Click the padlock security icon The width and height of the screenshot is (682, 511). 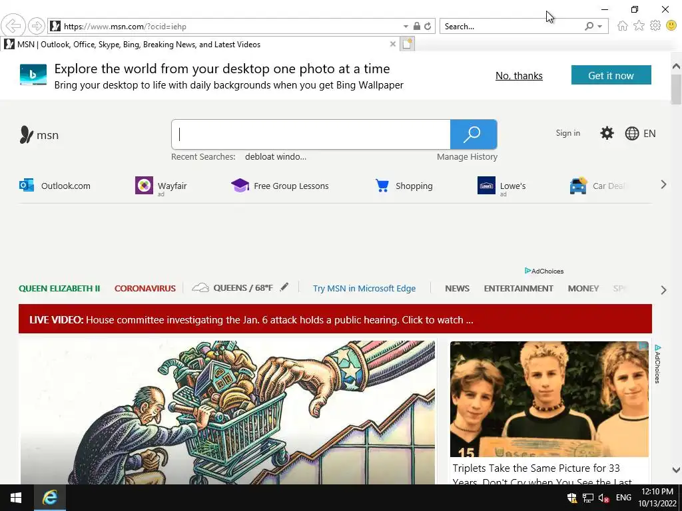click(417, 26)
